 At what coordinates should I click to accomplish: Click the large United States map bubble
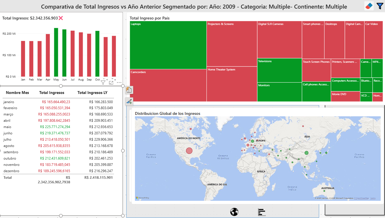(189, 151)
